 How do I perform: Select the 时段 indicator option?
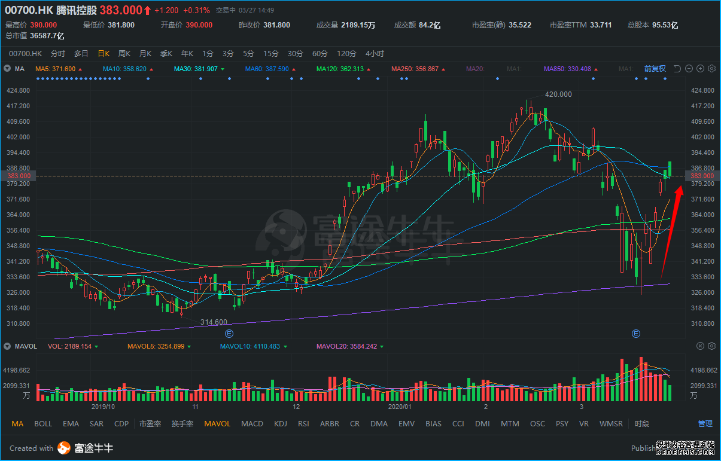(642, 424)
